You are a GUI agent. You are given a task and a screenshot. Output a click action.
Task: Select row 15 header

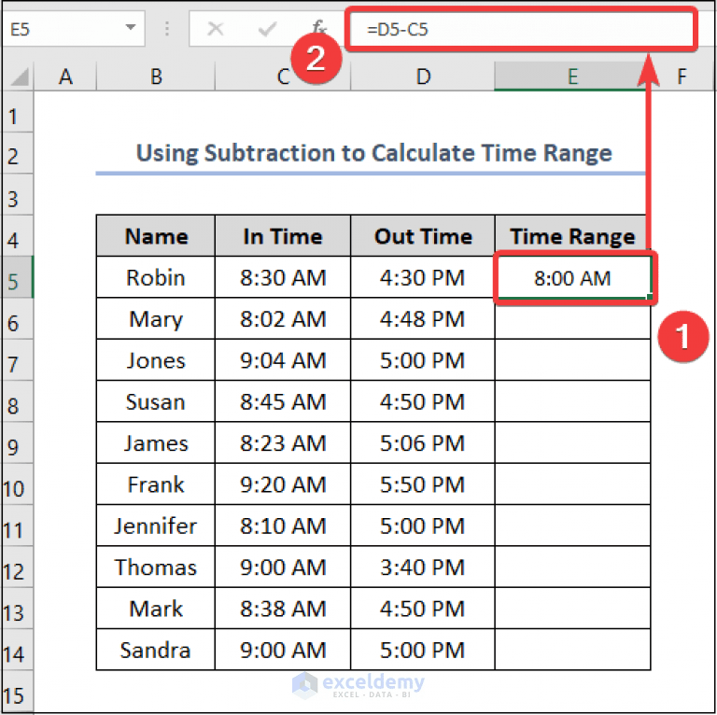click(x=18, y=692)
